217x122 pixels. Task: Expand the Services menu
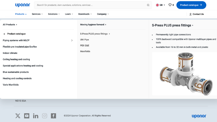pos(37,14)
